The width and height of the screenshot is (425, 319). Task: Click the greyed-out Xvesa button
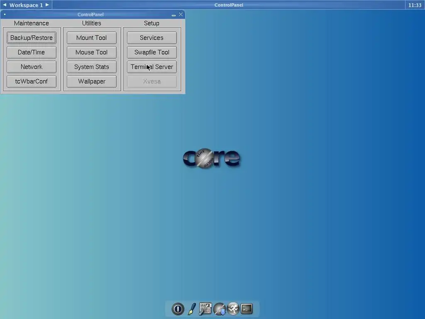coord(152,81)
